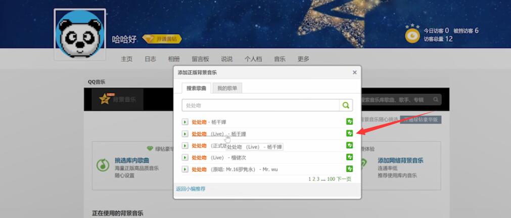Viewport: 511px width, 218px height.
Task: Switch to 我的歌单 tab
Action: [227, 88]
